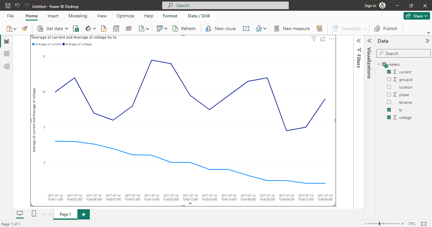Insert a Text box from ribbon
The width and height of the screenshot is (432, 227).
pyautogui.click(x=246, y=28)
